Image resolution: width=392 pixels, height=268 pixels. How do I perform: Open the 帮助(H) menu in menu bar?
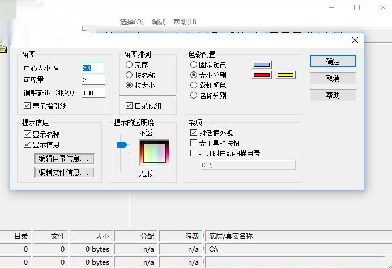point(185,22)
